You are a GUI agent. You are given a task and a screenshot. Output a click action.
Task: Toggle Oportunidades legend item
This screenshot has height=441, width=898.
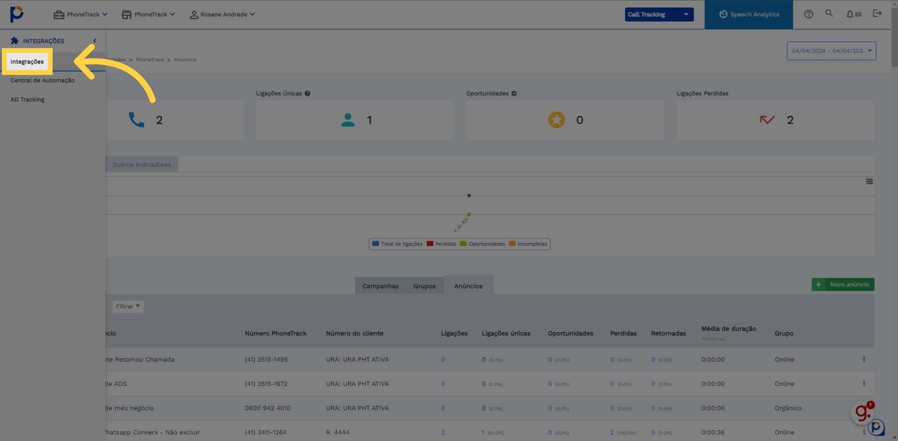tap(482, 244)
